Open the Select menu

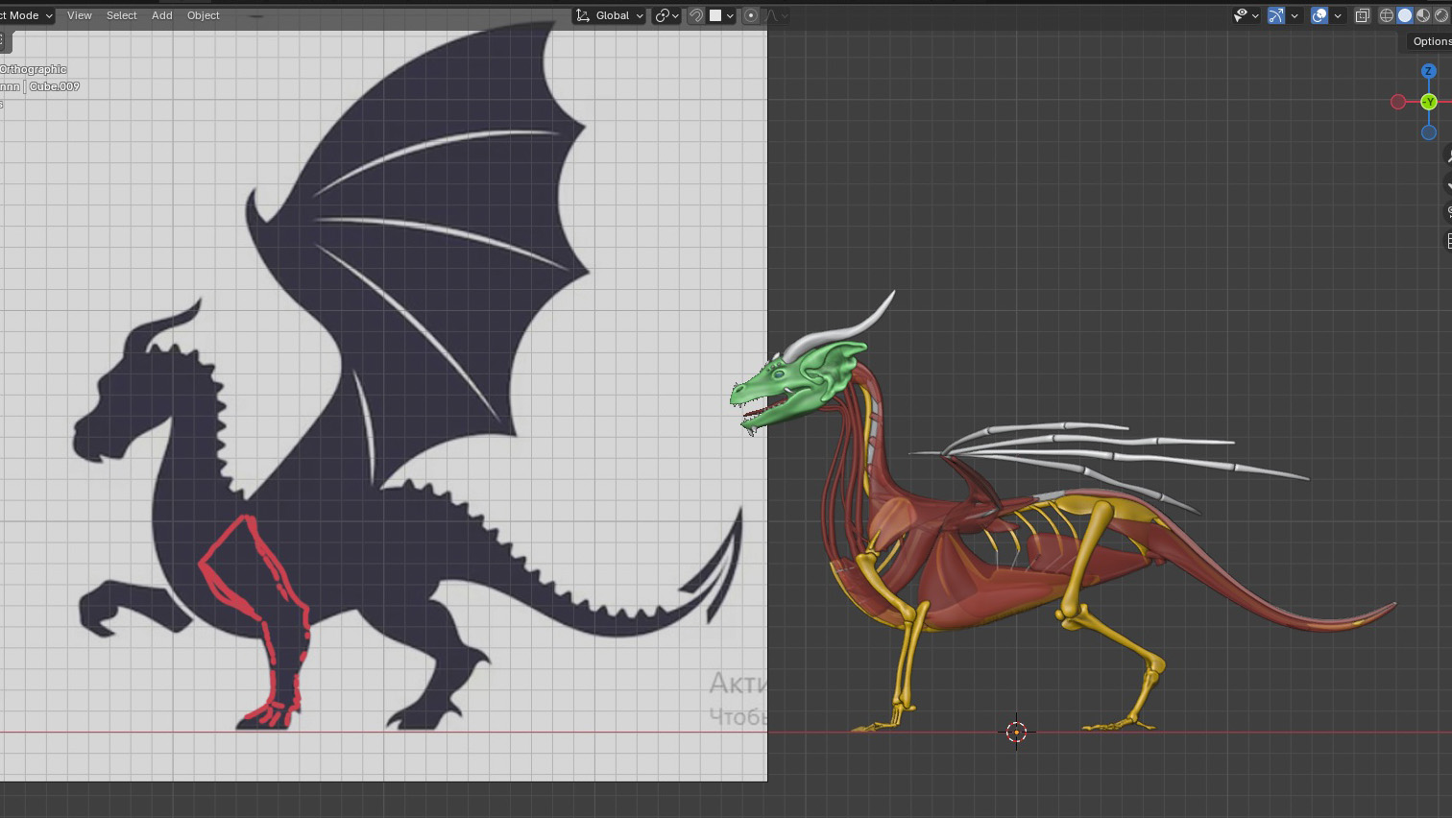point(122,15)
